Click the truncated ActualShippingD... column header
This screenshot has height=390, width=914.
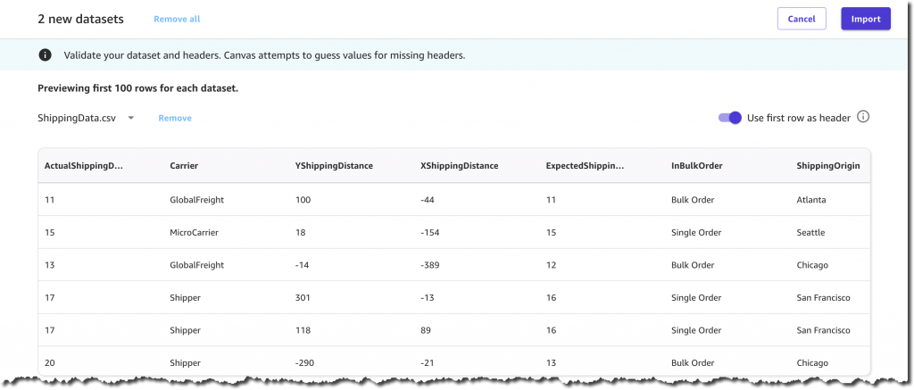click(x=84, y=166)
